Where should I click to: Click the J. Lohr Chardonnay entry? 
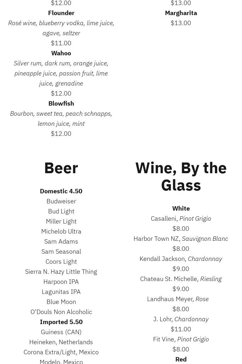coord(181,319)
